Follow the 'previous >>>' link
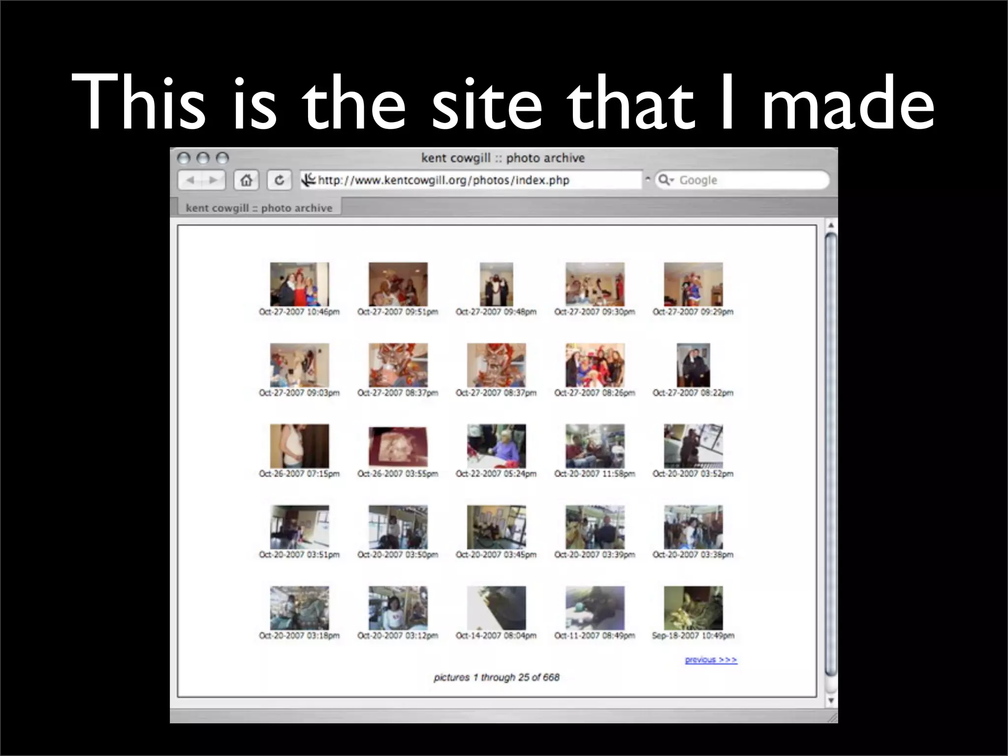1008x756 pixels. point(711,660)
